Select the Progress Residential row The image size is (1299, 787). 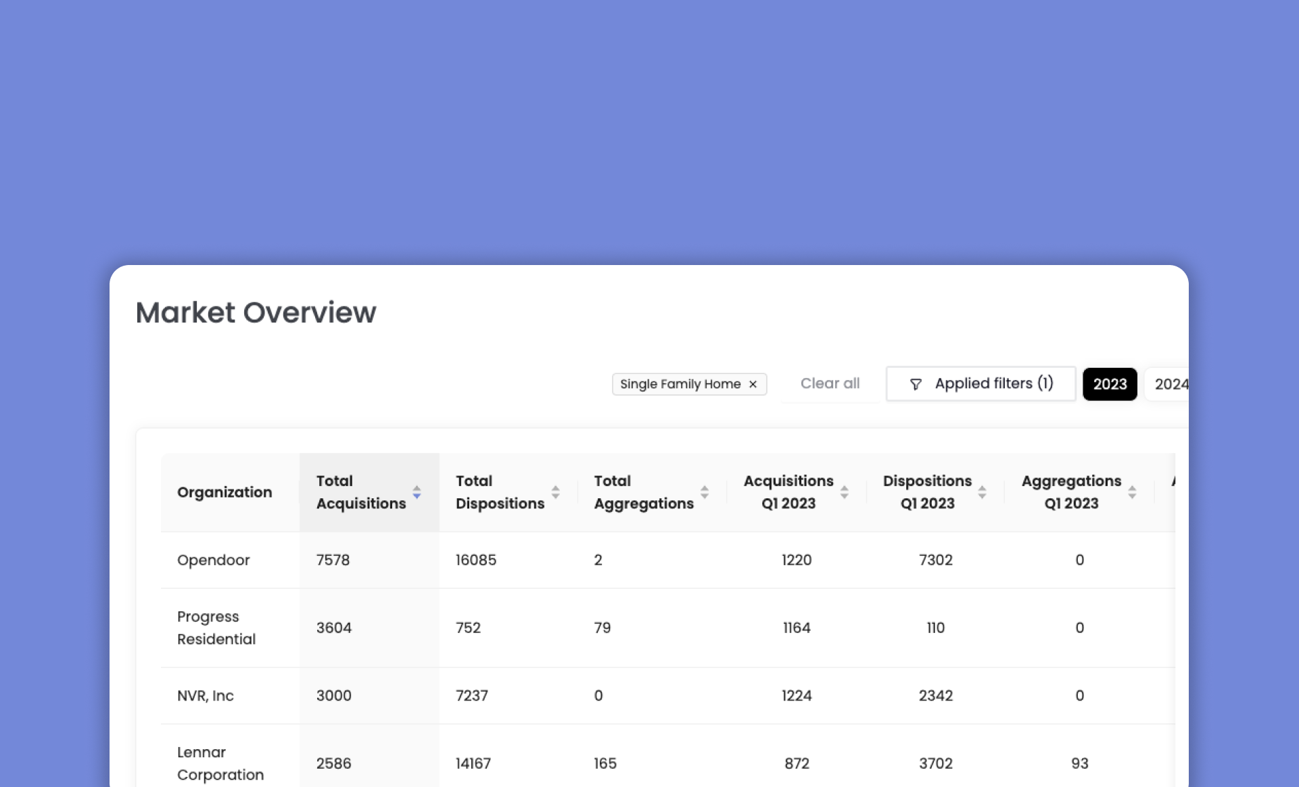tap(667, 627)
